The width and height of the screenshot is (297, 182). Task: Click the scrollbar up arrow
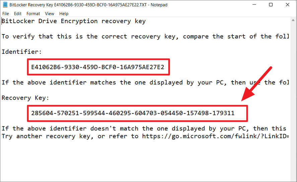293,20
